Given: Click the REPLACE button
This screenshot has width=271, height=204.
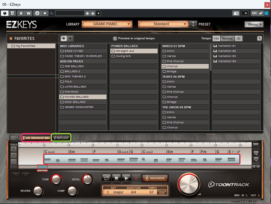Looking at the screenshot, I should click(61, 138).
